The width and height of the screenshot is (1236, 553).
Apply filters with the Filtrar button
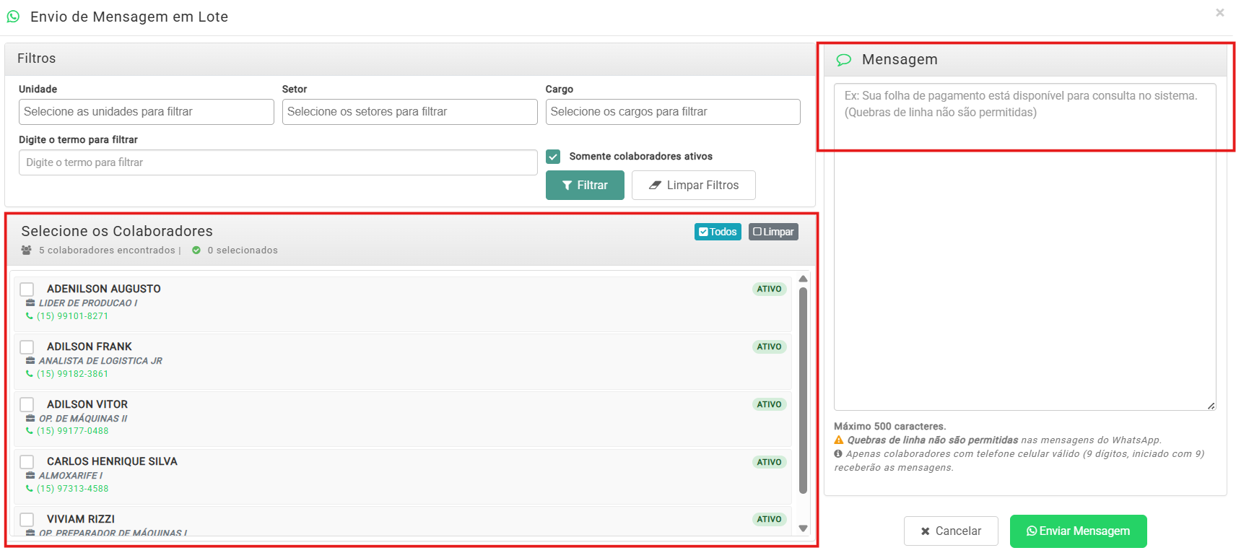coord(585,186)
